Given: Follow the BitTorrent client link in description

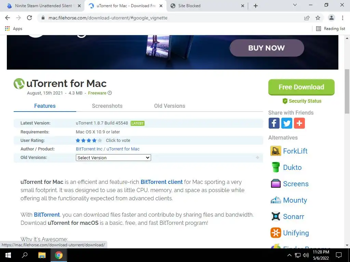Looking at the screenshot, I should tap(162, 182).
